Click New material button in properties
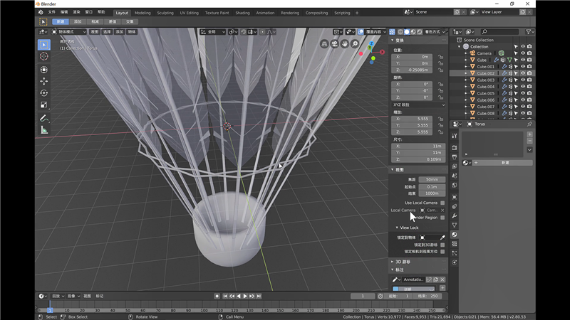Viewport: 570px width, 320px height. pos(502,163)
